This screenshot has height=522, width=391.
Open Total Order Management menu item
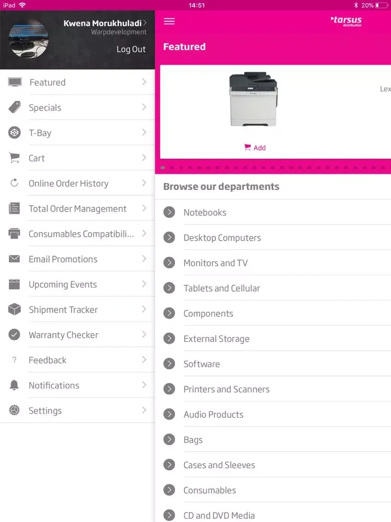77,209
